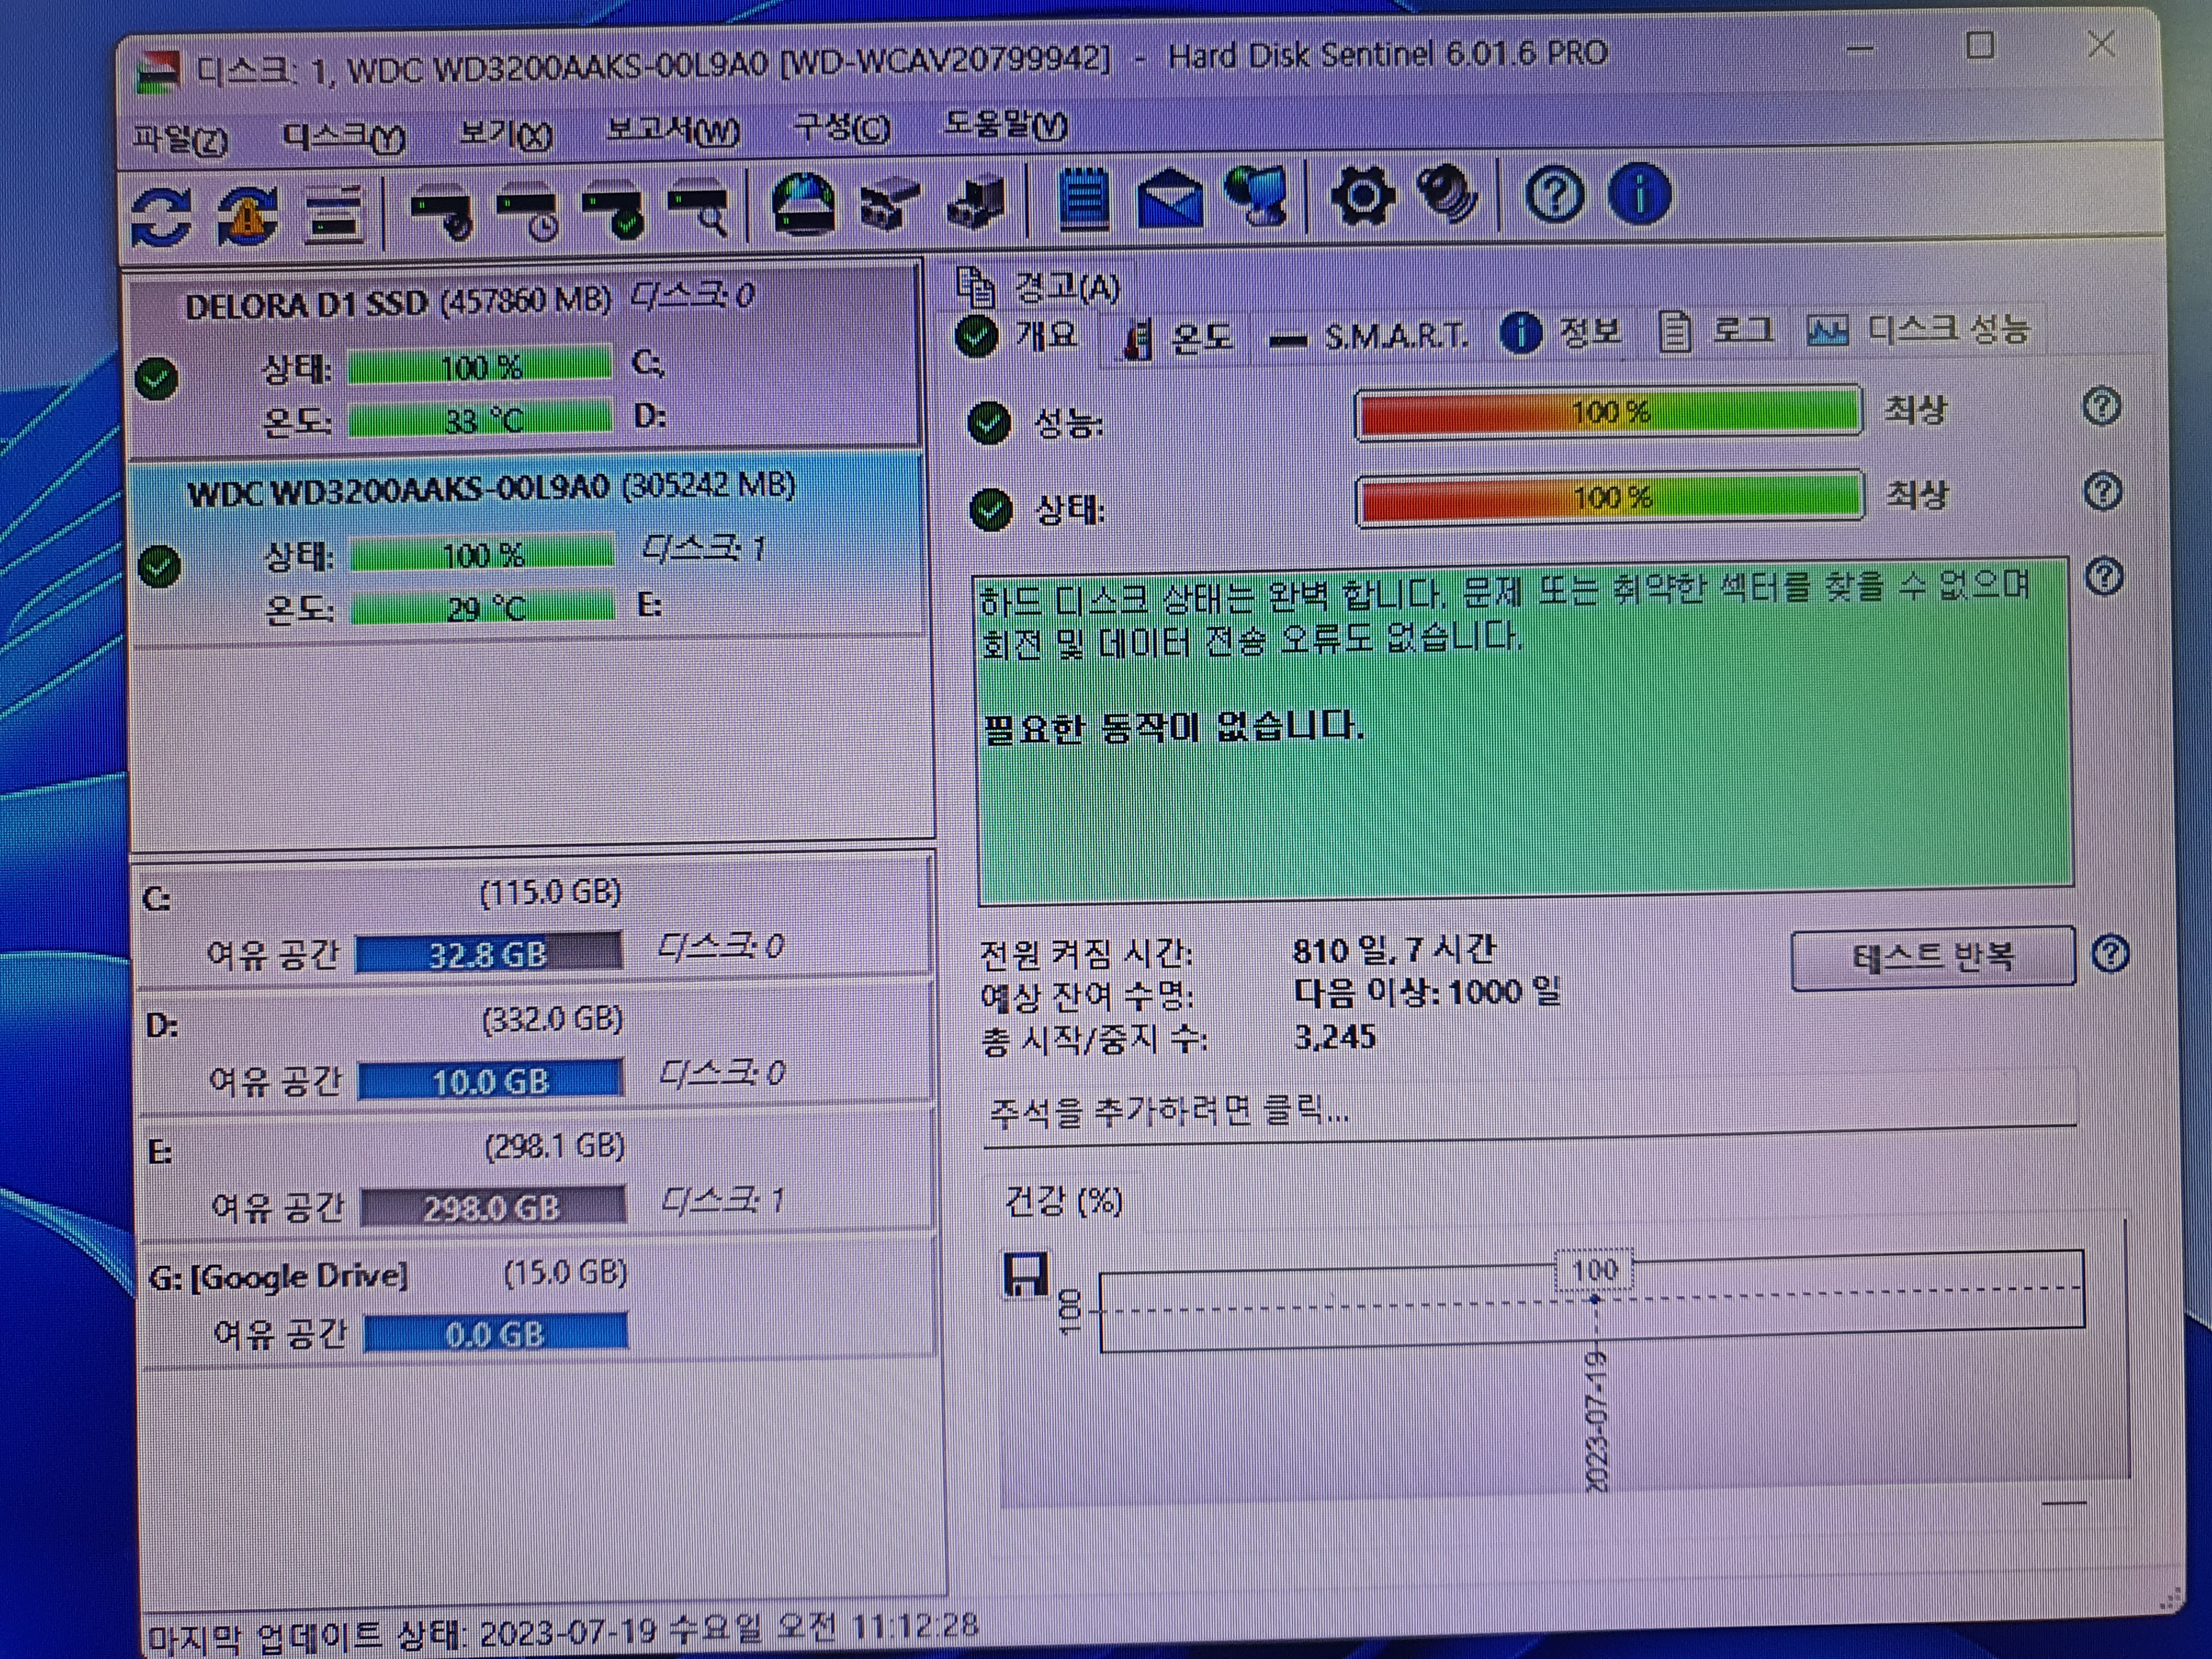Click the globe disk toolbar icon
Image resolution: width=2212 pixels, height=1659 pixels.
pos(804,204)
